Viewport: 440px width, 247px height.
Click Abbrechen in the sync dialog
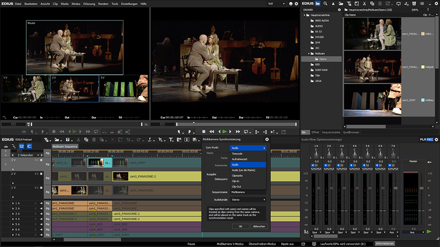pyautogui.click(x=259, y=226)
